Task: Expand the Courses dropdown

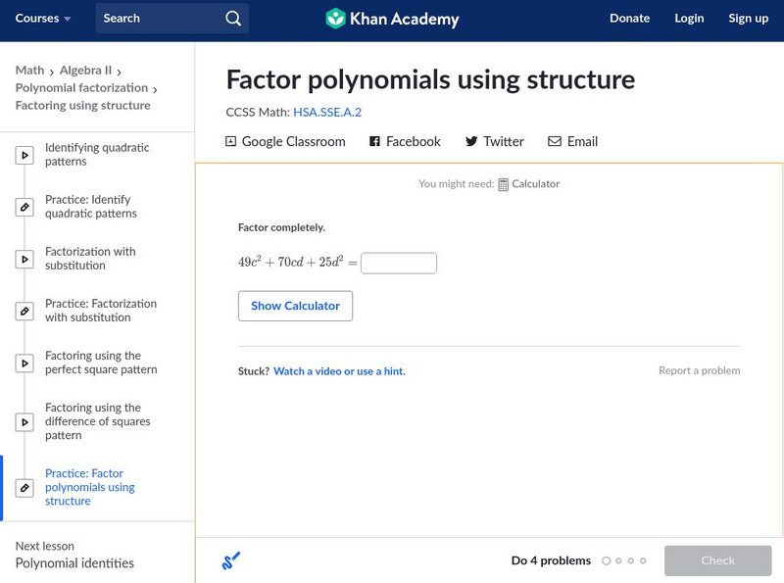Action: pos(43,19)
